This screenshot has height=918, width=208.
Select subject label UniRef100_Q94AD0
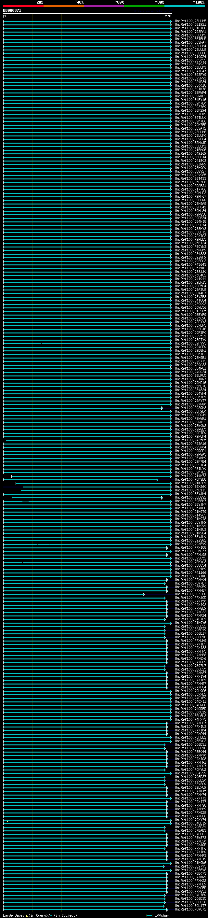(x=190, y=347)
